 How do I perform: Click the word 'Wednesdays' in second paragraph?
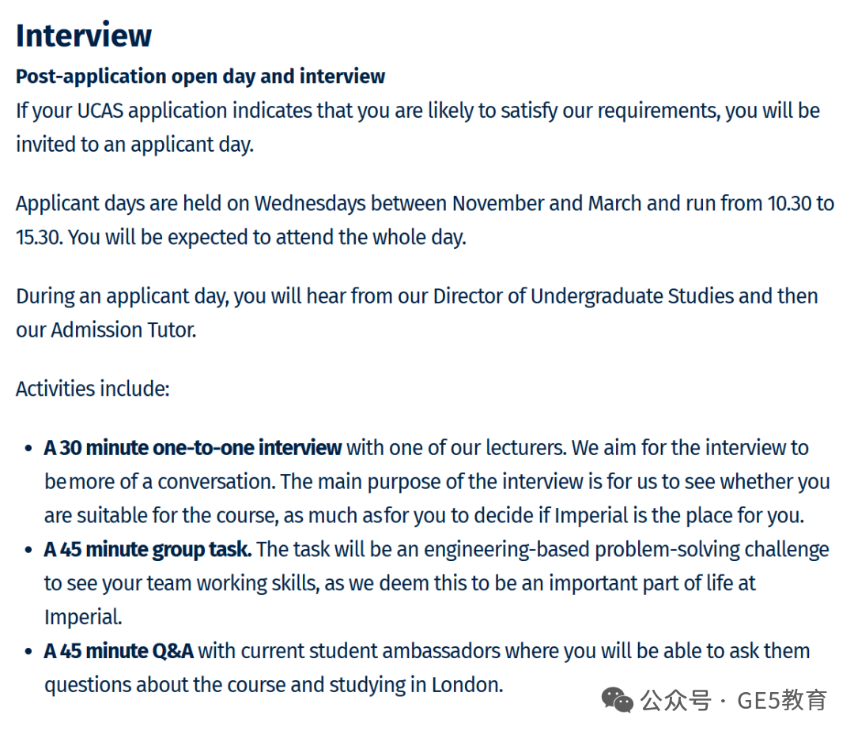point(310,204)
